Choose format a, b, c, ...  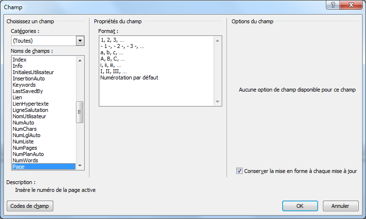click(x=112, y=53)
